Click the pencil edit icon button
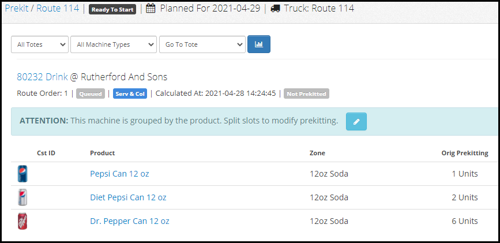 click(356, 122)
